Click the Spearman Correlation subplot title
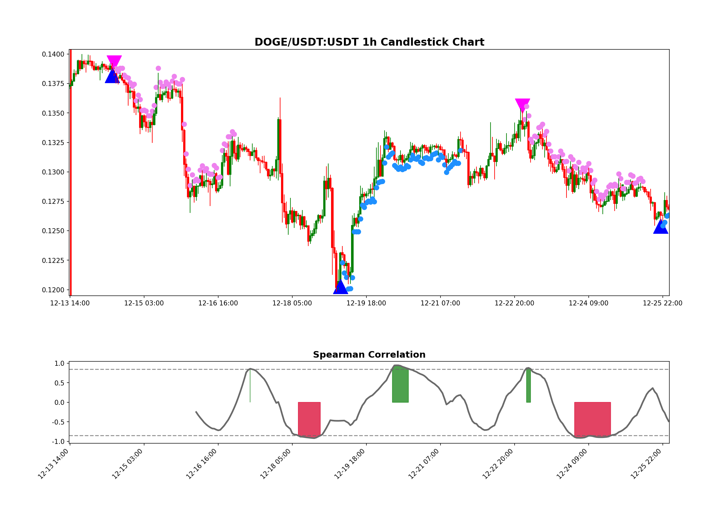Screen dimensions: 720x518 369,355
